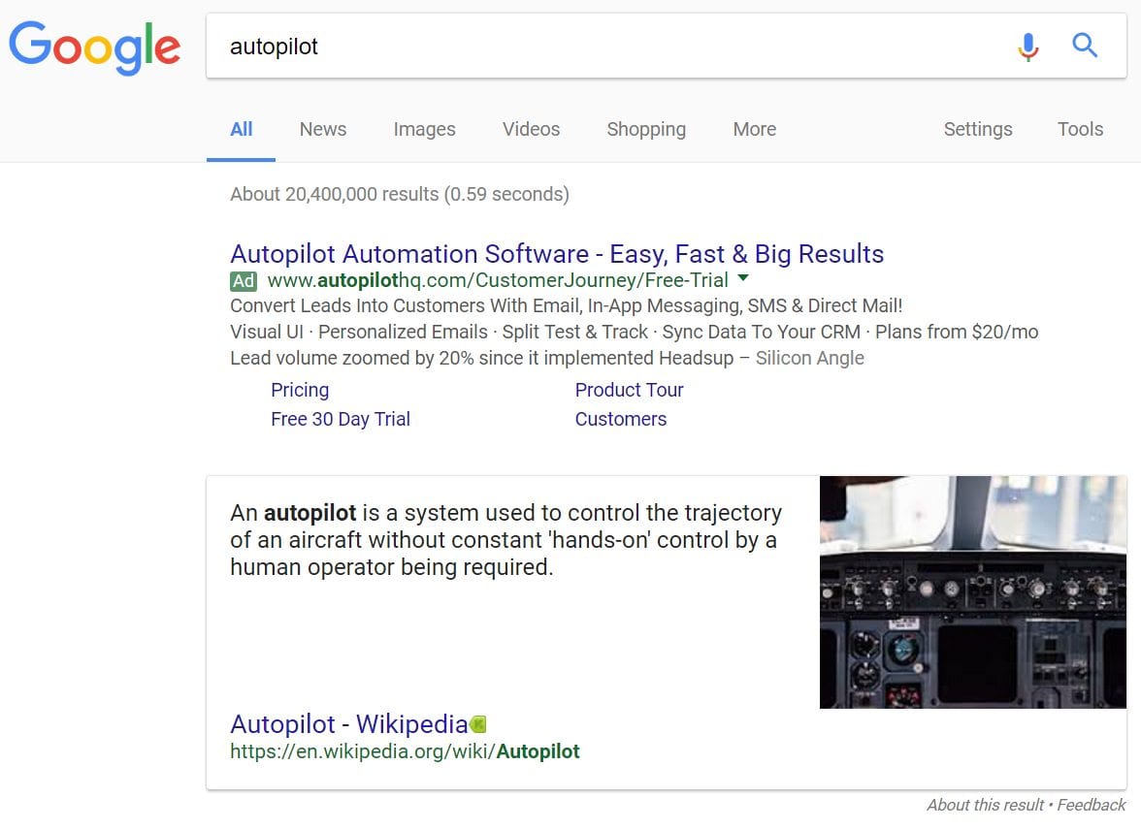Open the cockpit image thumbnail
Viewport: 1141px width, 829px height.
click(973, 591)
